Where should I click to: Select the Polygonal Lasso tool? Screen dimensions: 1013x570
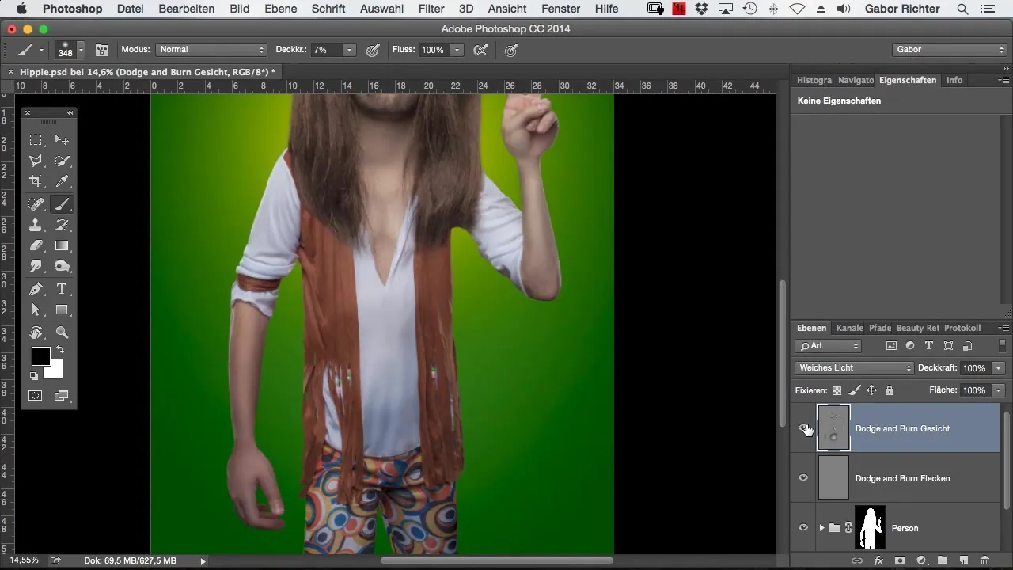click(36, 161)
